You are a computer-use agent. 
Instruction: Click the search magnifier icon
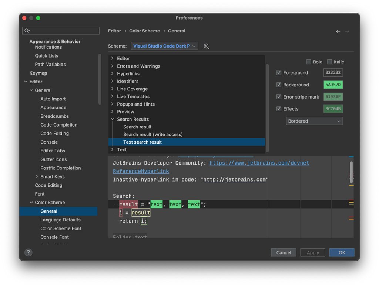pyautogui.click(x=27, y=31)
